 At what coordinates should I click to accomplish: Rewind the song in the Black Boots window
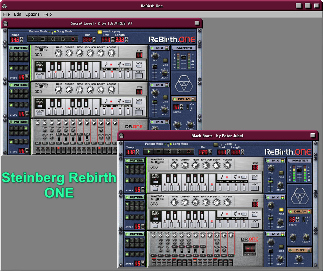coord(169,152)
